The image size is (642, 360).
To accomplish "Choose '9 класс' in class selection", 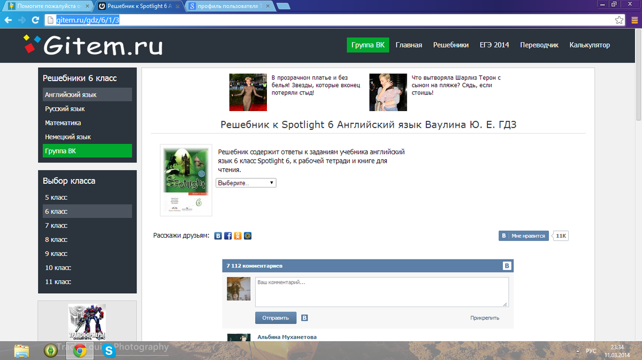I will point(87,254).
